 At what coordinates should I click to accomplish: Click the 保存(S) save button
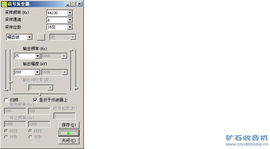[x=69, y=125]
